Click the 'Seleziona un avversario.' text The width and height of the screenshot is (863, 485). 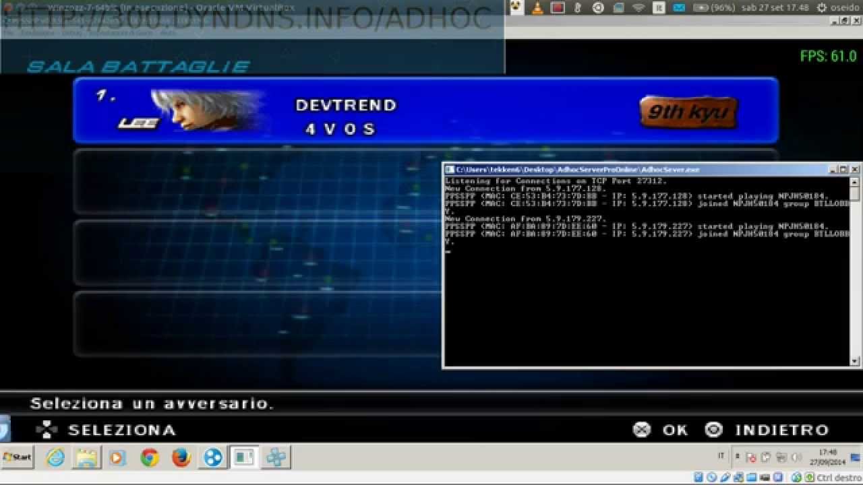(152, 403)
